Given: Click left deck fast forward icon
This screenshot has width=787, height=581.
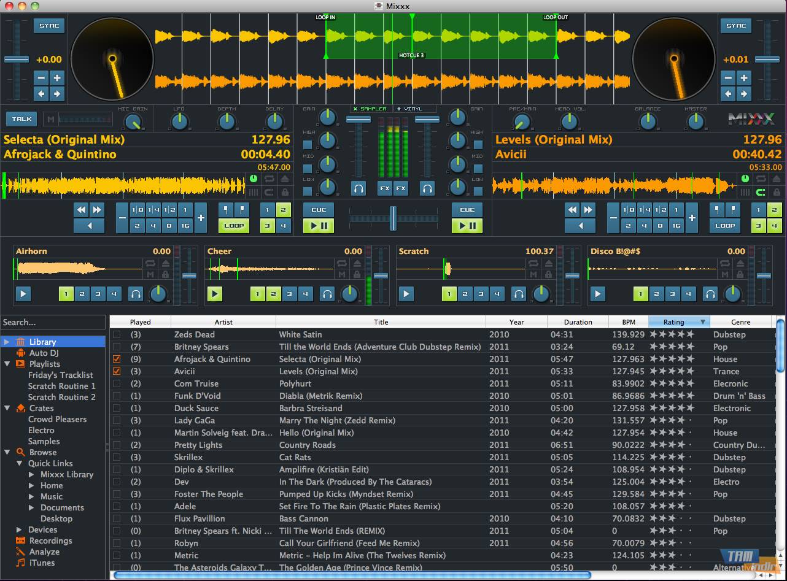Looking at the screenshot, I should (97, 210).
